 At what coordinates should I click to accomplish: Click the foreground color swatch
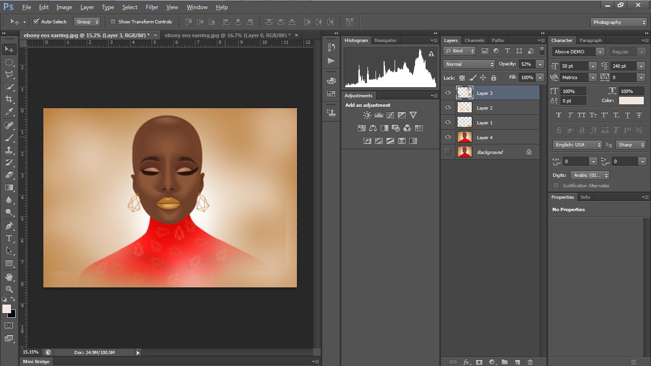tap(6, 309)
